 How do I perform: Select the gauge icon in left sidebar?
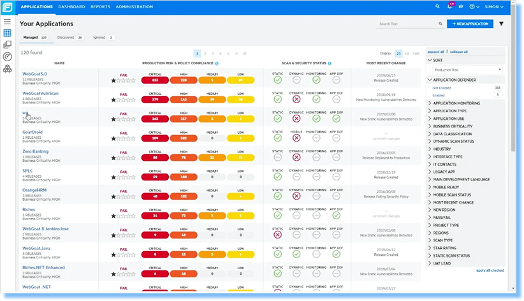coord(8,57)
